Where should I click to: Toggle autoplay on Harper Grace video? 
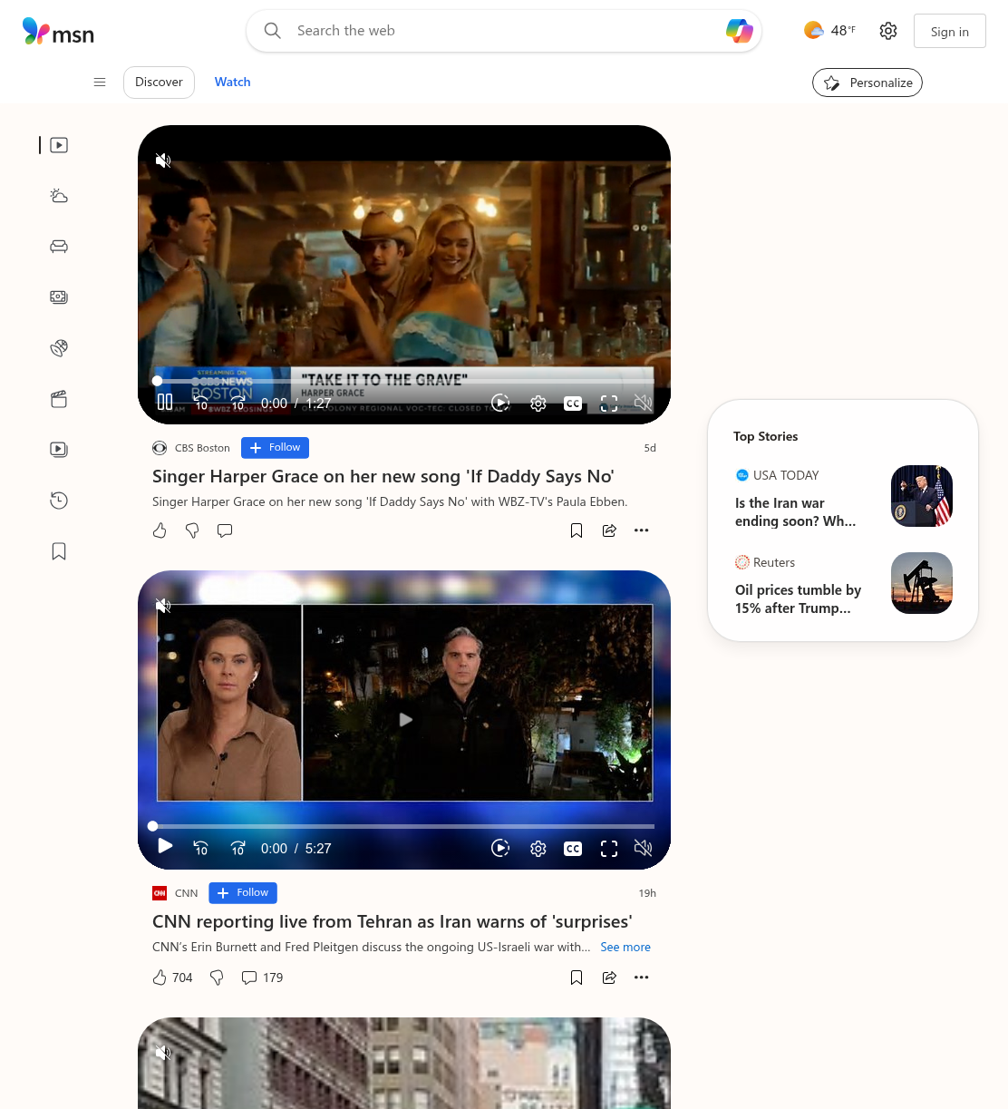tap(500, 403)
